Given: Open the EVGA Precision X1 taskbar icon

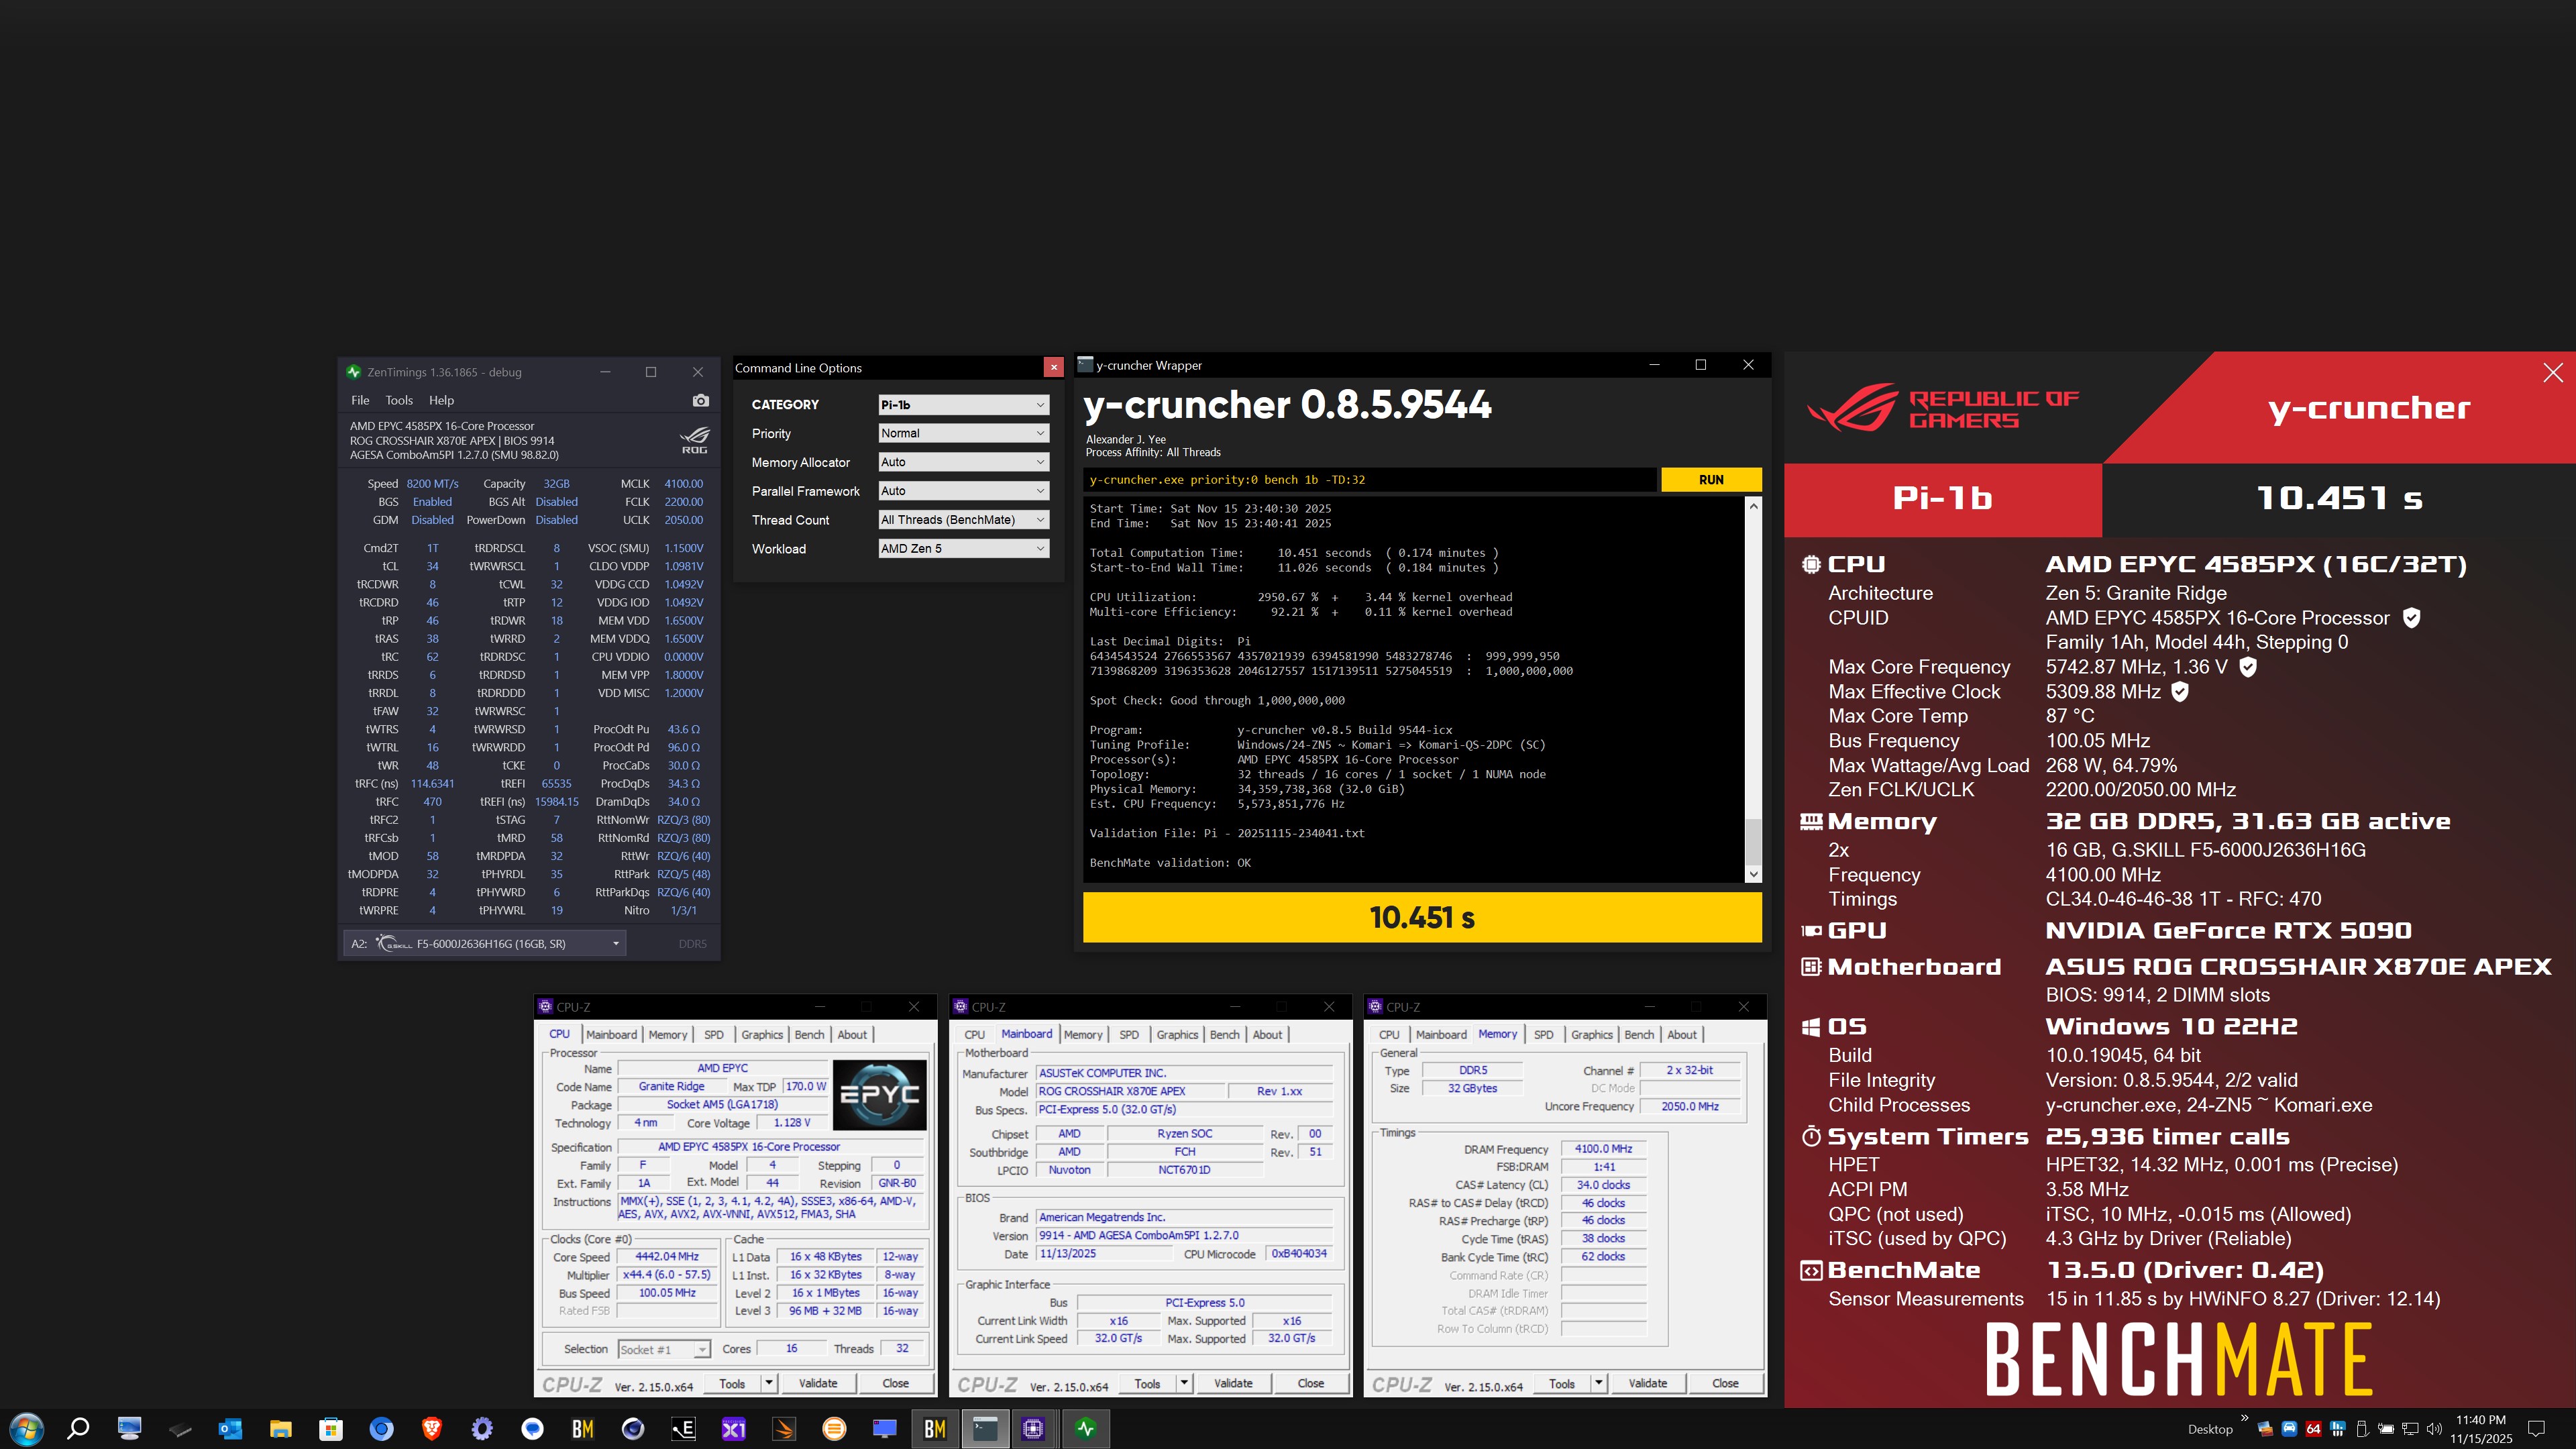Looking at the screenshot, I should (733, 1429).
